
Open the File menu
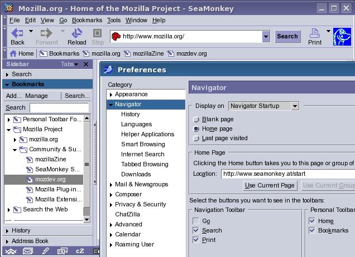click(15, 21)
